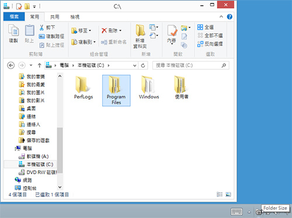
Task: Select 軟碟機 (A:) in navigation pane
Action: point(33,156)
